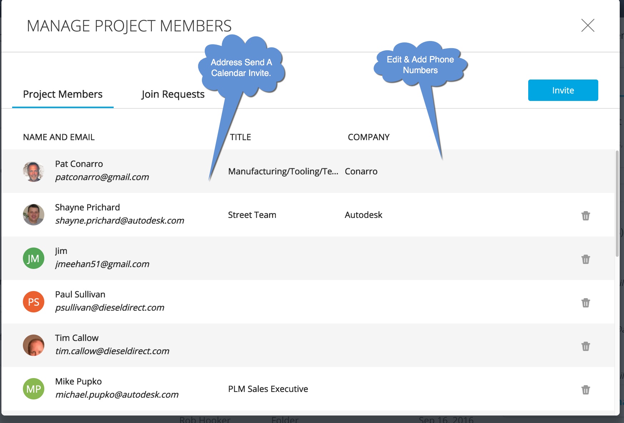The image size is (624, 423).
Task: Click Pat Conarro's profile photo
Action: [33, 171]
